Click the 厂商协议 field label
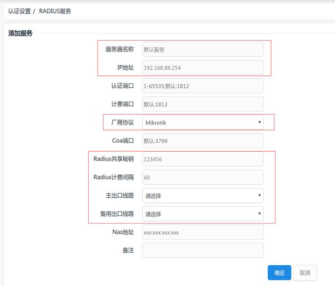Viewport: 335px width, 286px height. click(122, 122)
